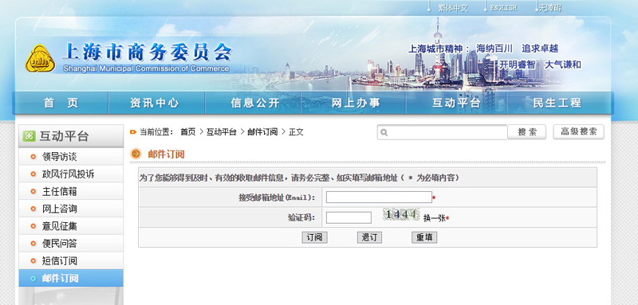This screenshot has width=638, height=305.
Task: Focus the site search input field
Action: click(442, 132)
